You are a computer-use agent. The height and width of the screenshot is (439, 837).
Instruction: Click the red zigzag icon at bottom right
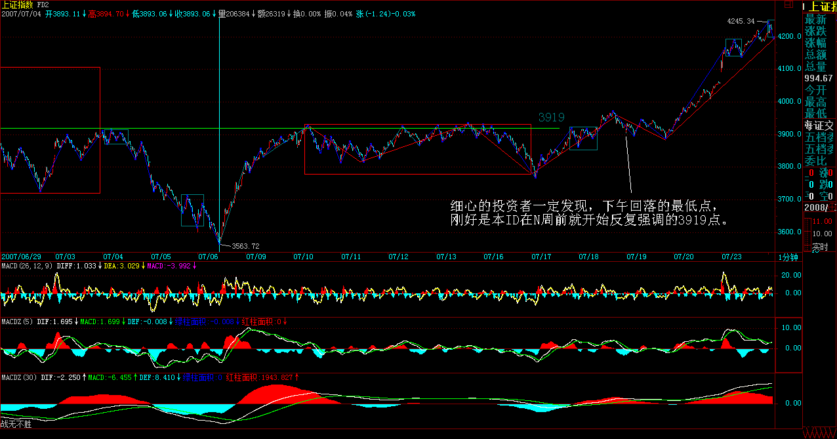(x=820, y=434)
